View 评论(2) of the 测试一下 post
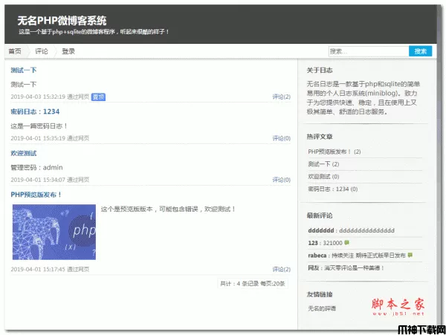The height and width of the screenshot is (335, 446). [x=281, y=97]
